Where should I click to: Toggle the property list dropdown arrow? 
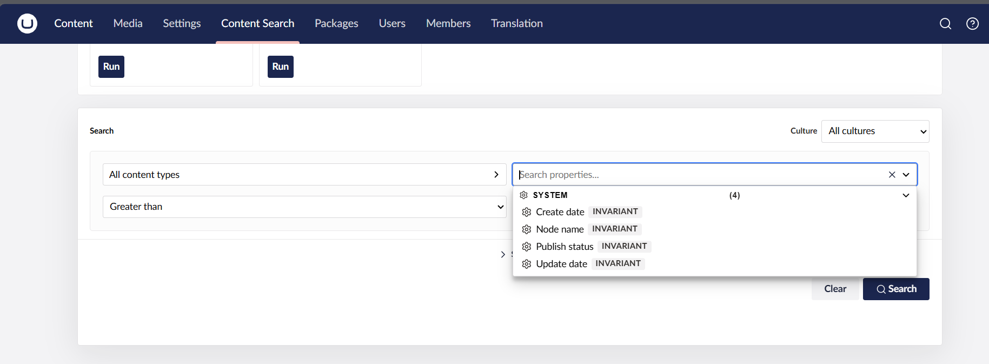pos(906,175)
